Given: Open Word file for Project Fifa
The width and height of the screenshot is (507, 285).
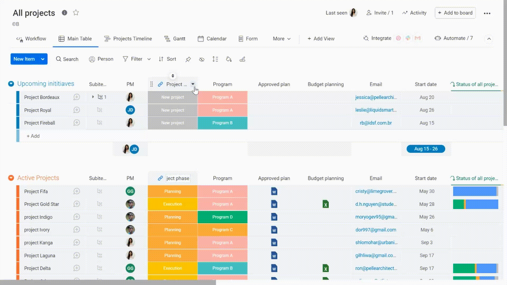Looking at the screenshot, I should tap(274, 191).
